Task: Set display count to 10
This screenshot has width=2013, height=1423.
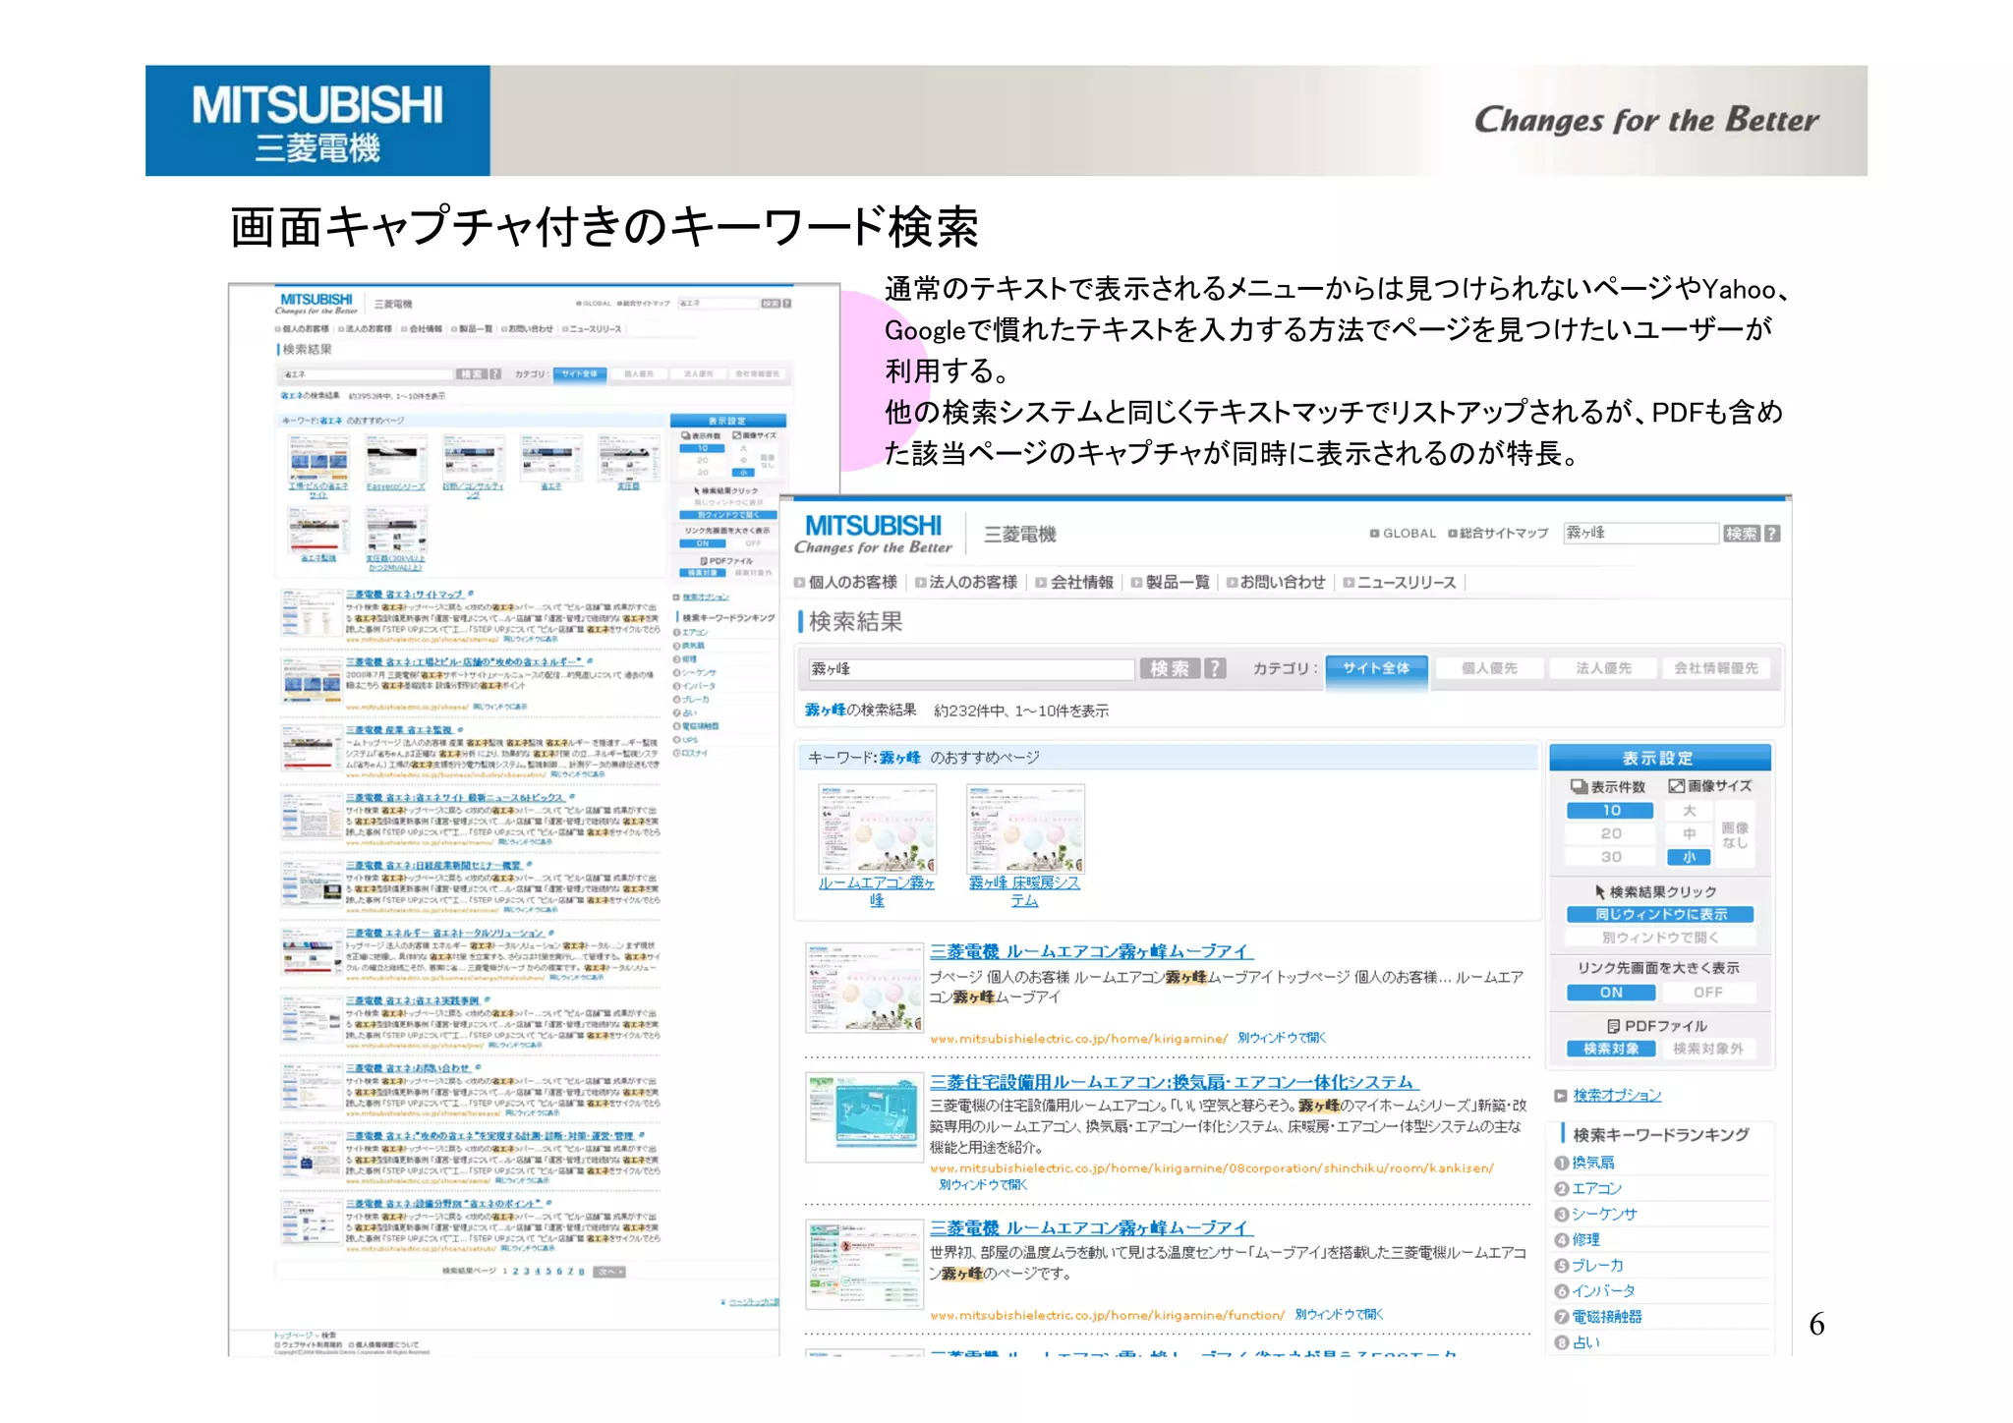Action: pyautogui.click(x=1610, y=811)
